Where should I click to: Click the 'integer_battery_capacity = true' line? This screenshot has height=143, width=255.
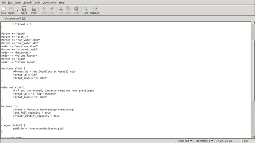[x=36, y=116]
